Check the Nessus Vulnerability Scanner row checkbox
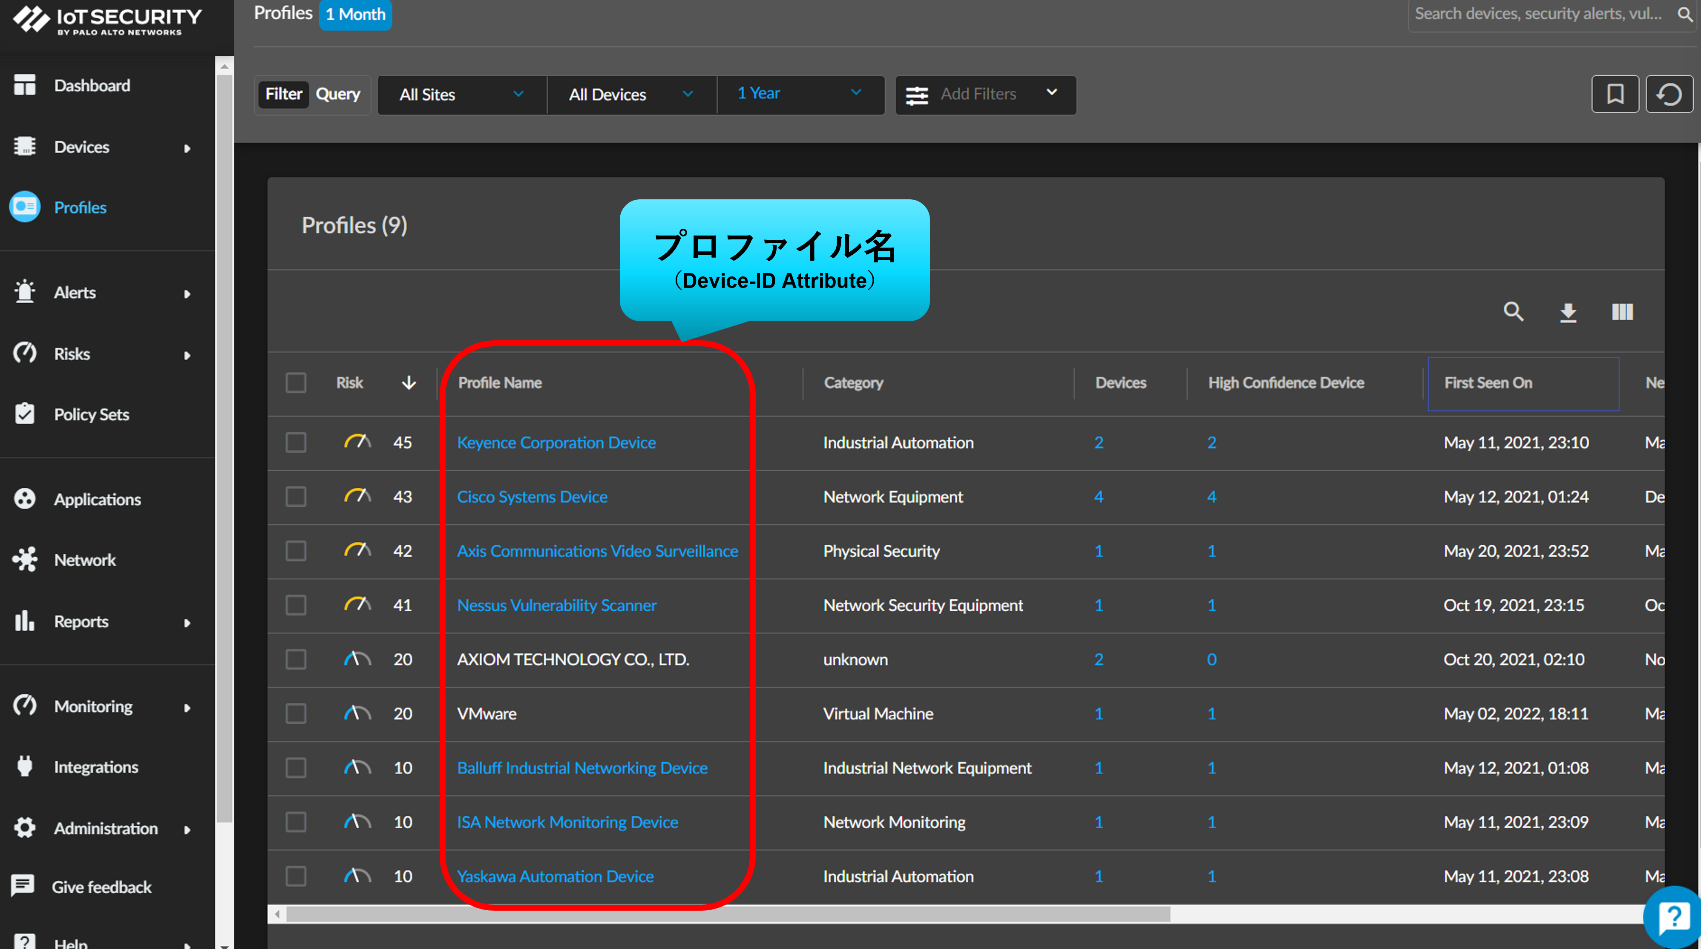This screenshot has height=949, width=1701. pos(296,604)
